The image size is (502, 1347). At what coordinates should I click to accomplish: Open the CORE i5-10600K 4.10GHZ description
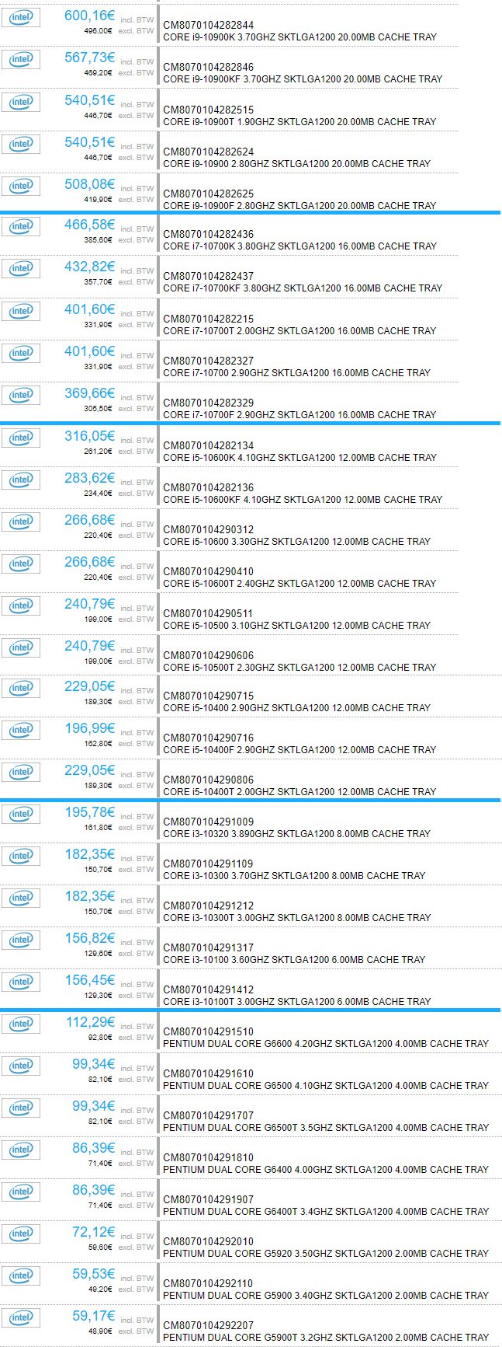coord(299,458)
